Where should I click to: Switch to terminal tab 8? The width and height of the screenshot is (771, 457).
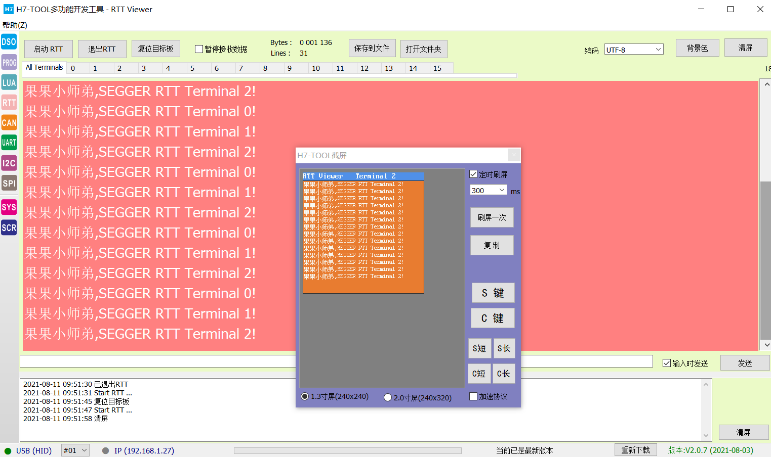click(x=272, y=68)
